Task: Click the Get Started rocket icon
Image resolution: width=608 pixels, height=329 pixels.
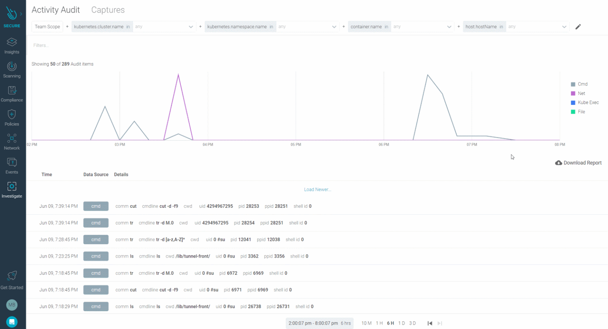Action: (x=12, y=276)
